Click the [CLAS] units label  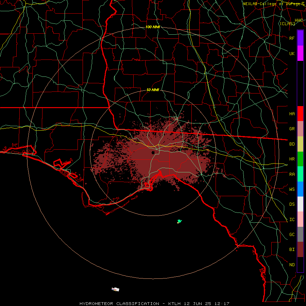point(287,23)
